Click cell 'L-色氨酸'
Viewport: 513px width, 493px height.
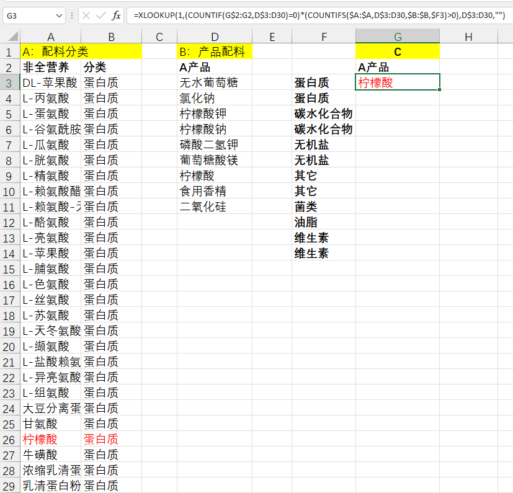(50, 284)
